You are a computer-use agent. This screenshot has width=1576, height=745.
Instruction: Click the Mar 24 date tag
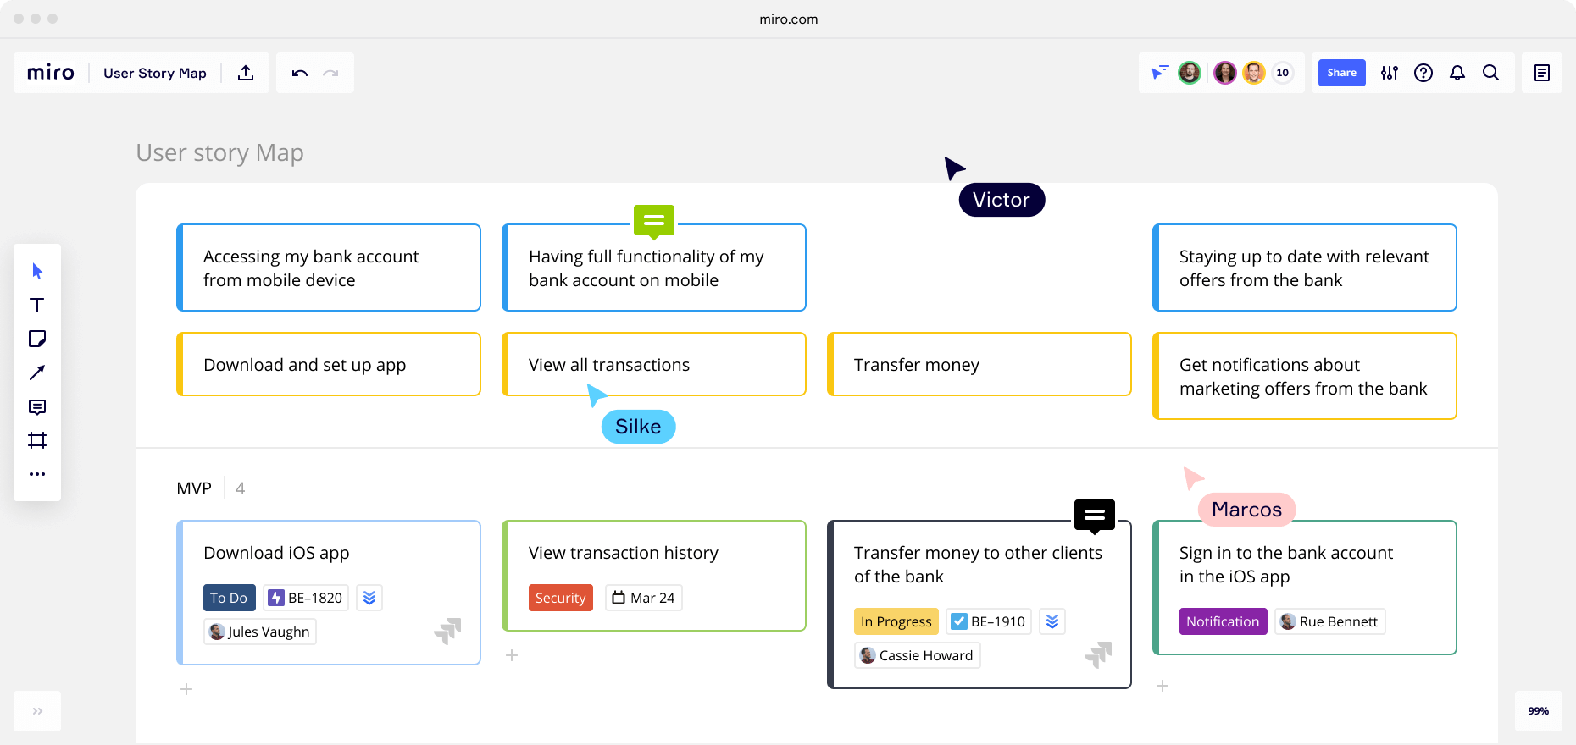pos(643,598)
